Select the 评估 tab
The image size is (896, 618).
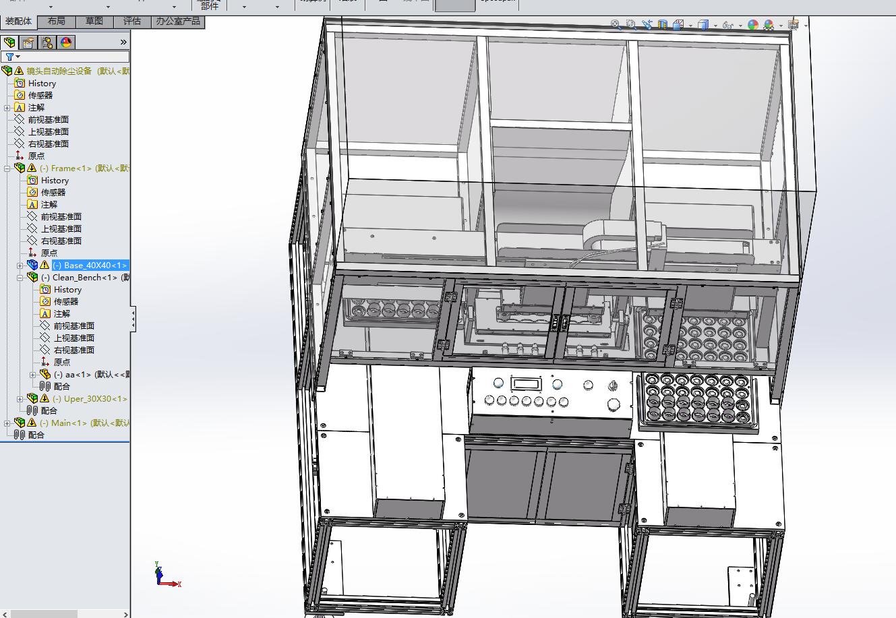point(132,22)
